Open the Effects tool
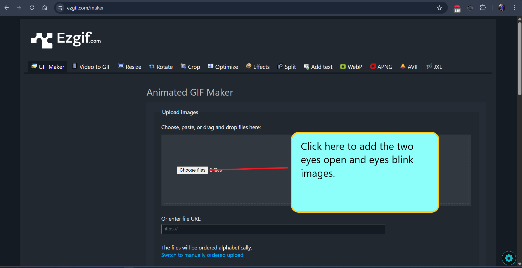The height and width of the screenshot is (268, 522). click(258, 67)
